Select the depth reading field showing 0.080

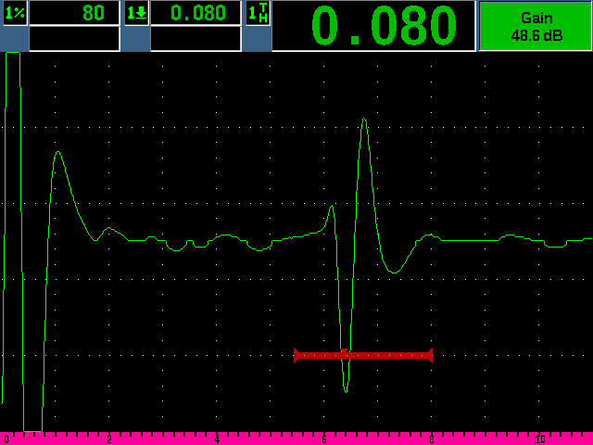tap(196, 13)
